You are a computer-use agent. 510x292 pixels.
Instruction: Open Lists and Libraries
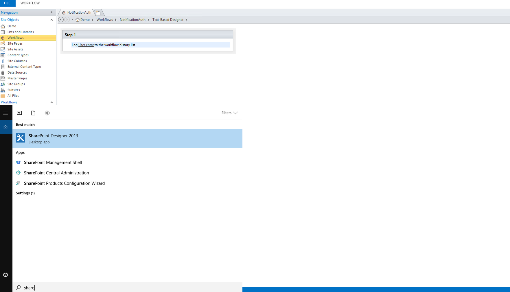tap(21, 32)
